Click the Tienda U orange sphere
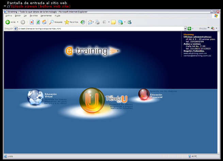Viewport: 223px width, 161px height. click(92, 100)
